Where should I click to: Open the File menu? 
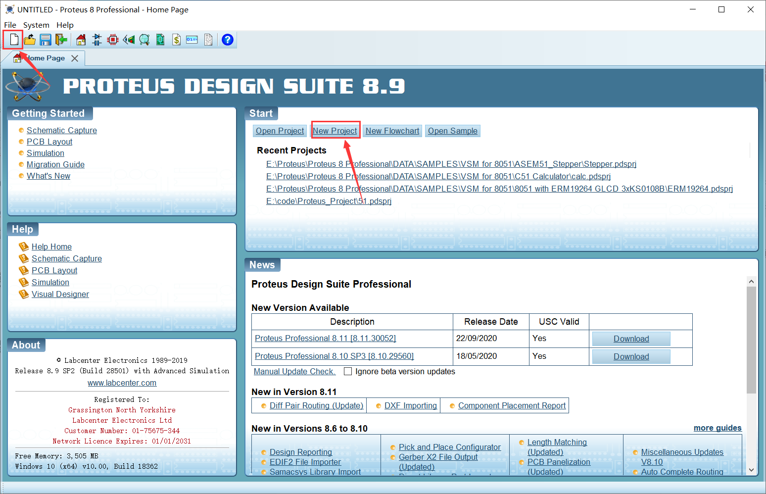tap(10, 25)
